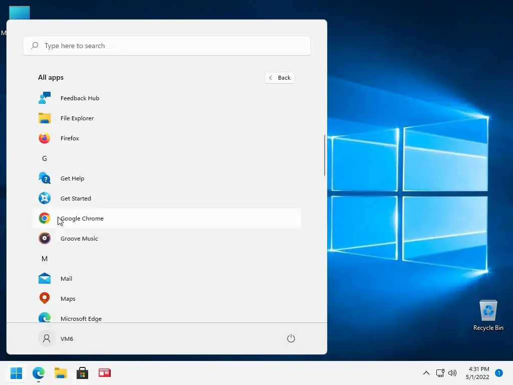Open the VM6 user account avatar

(47, 338)
